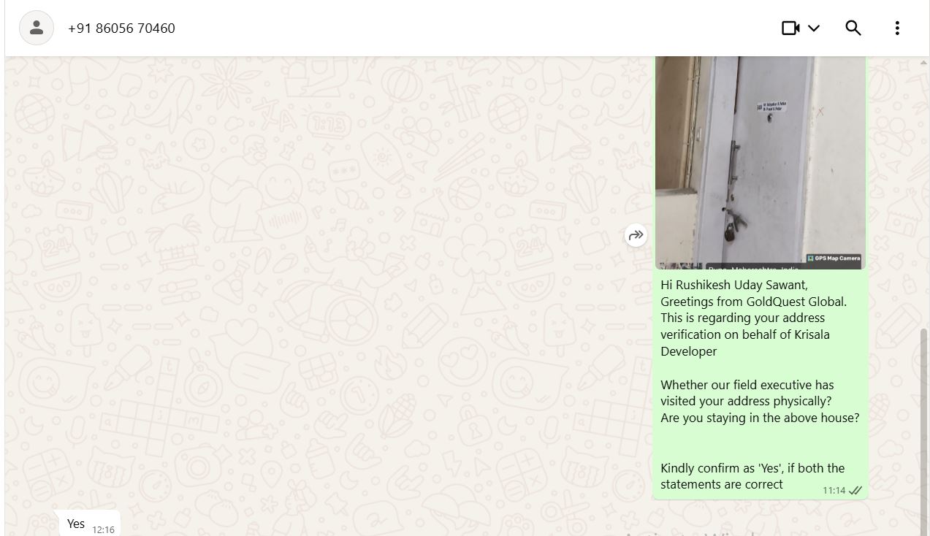The height and width of the screenshot is (536, 930).
Task: Click the +91 86056 70460 contact name
Action: [121, 28]
